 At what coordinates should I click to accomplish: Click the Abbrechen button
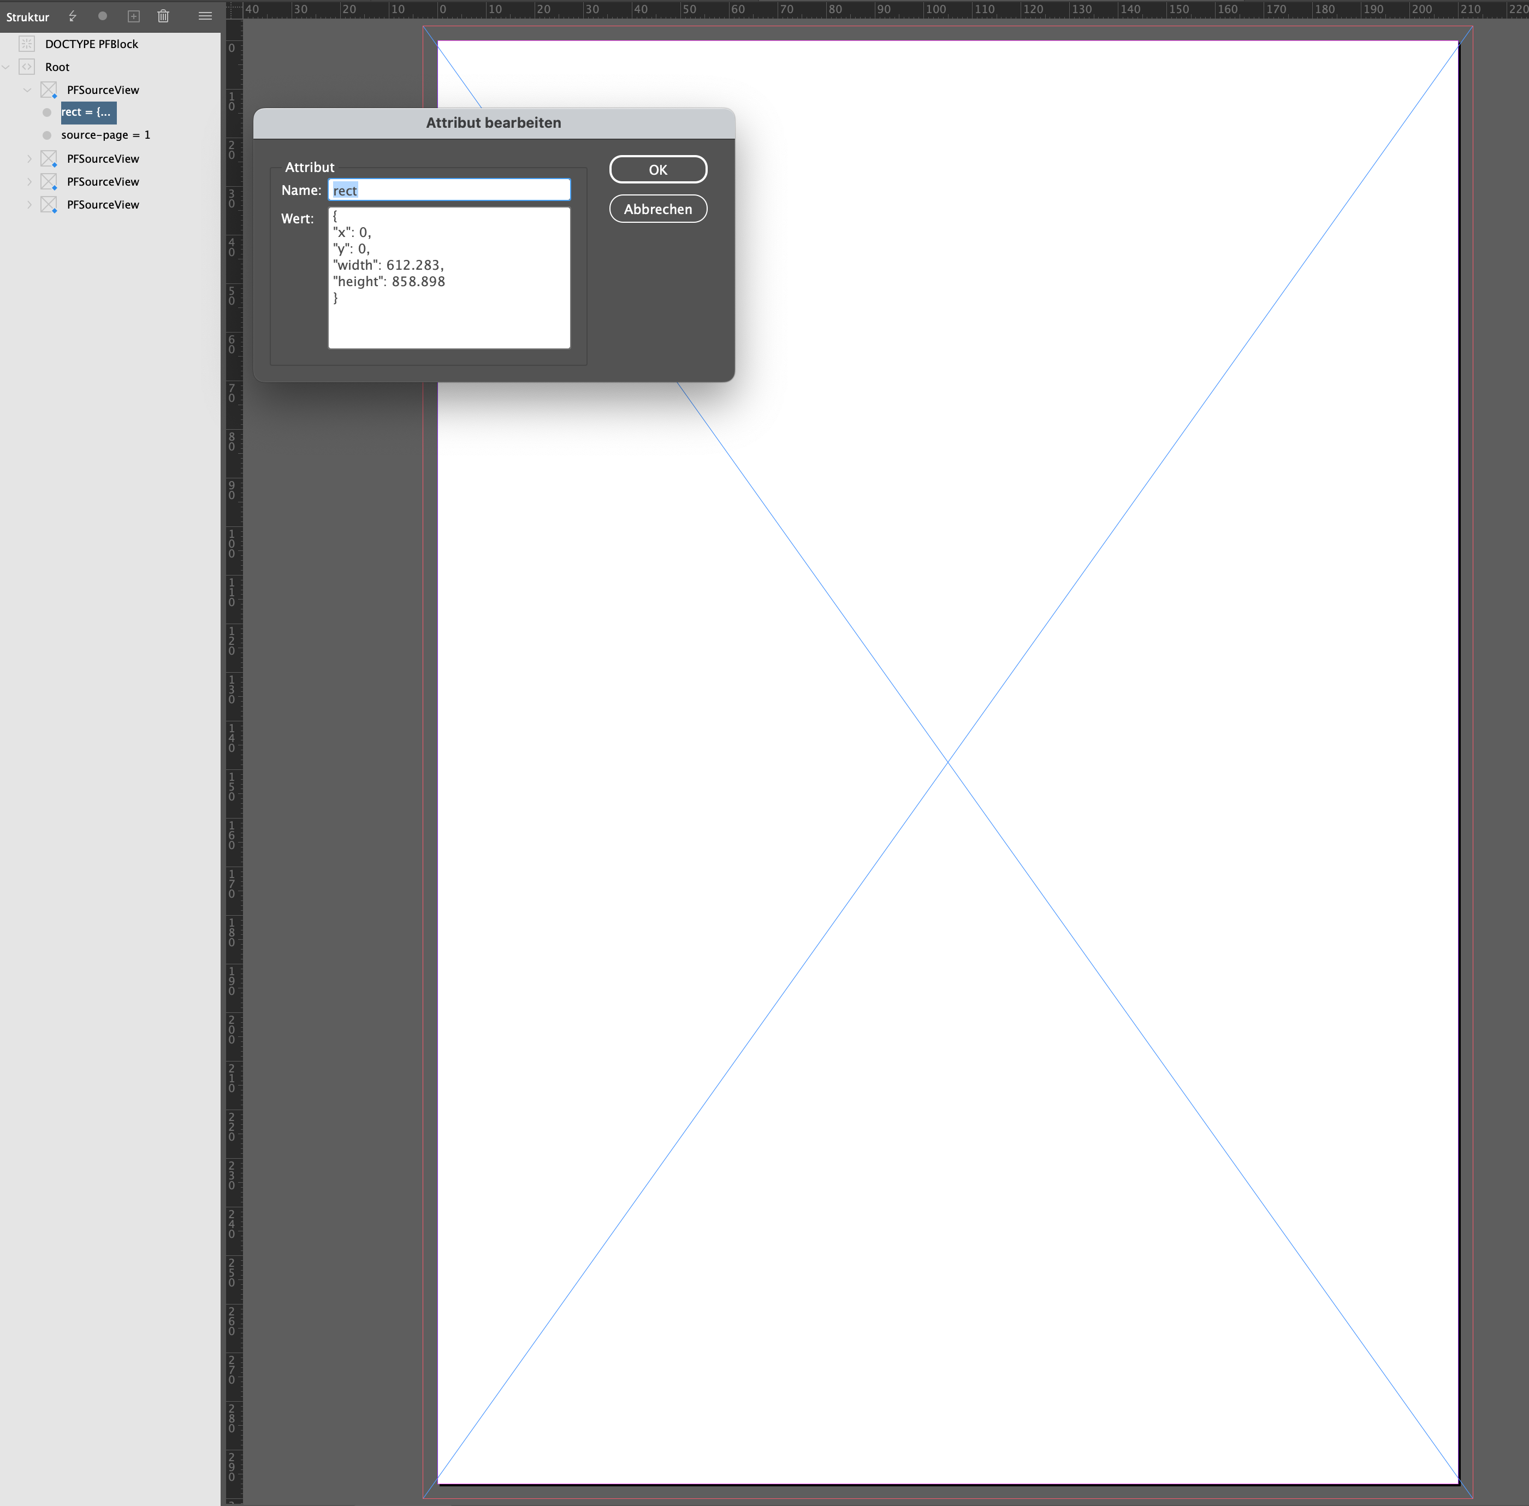pyautogui.click(x=657, y=209)
